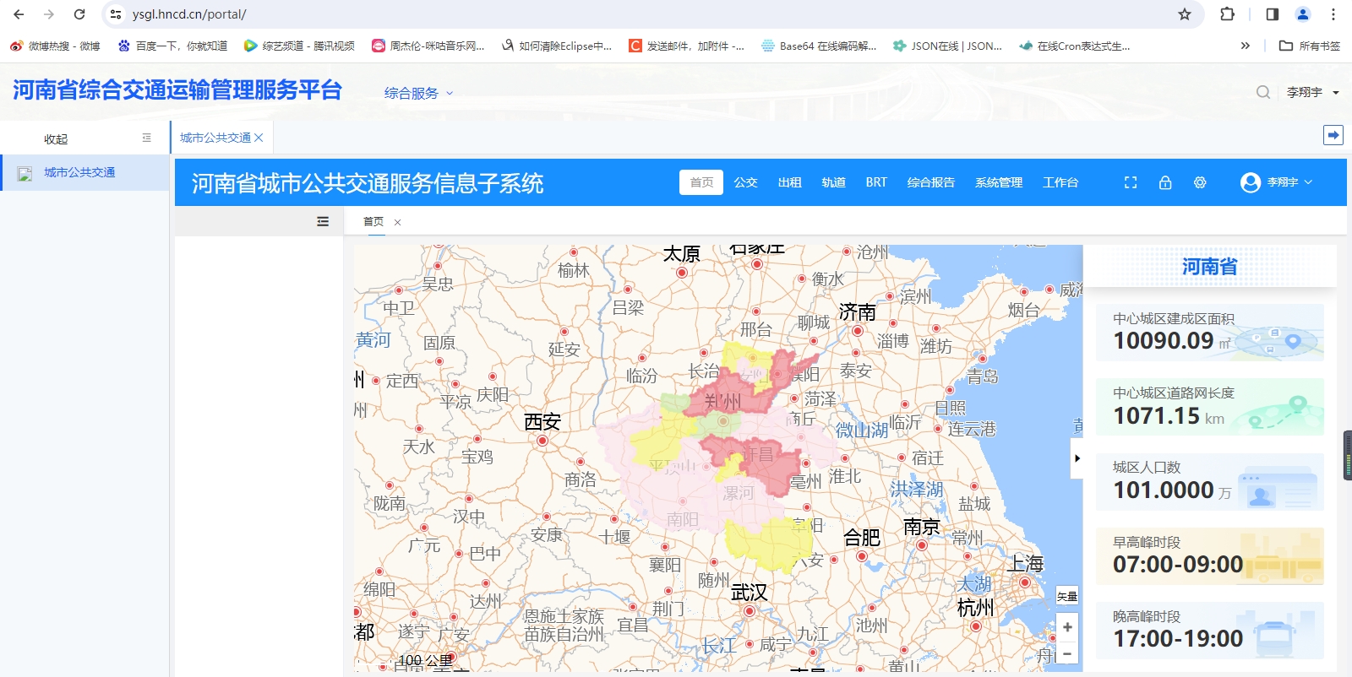This screenshot has width=1352, height=677.
Task: Close the 城市公共交通 tab
Action: click(259, 138)
